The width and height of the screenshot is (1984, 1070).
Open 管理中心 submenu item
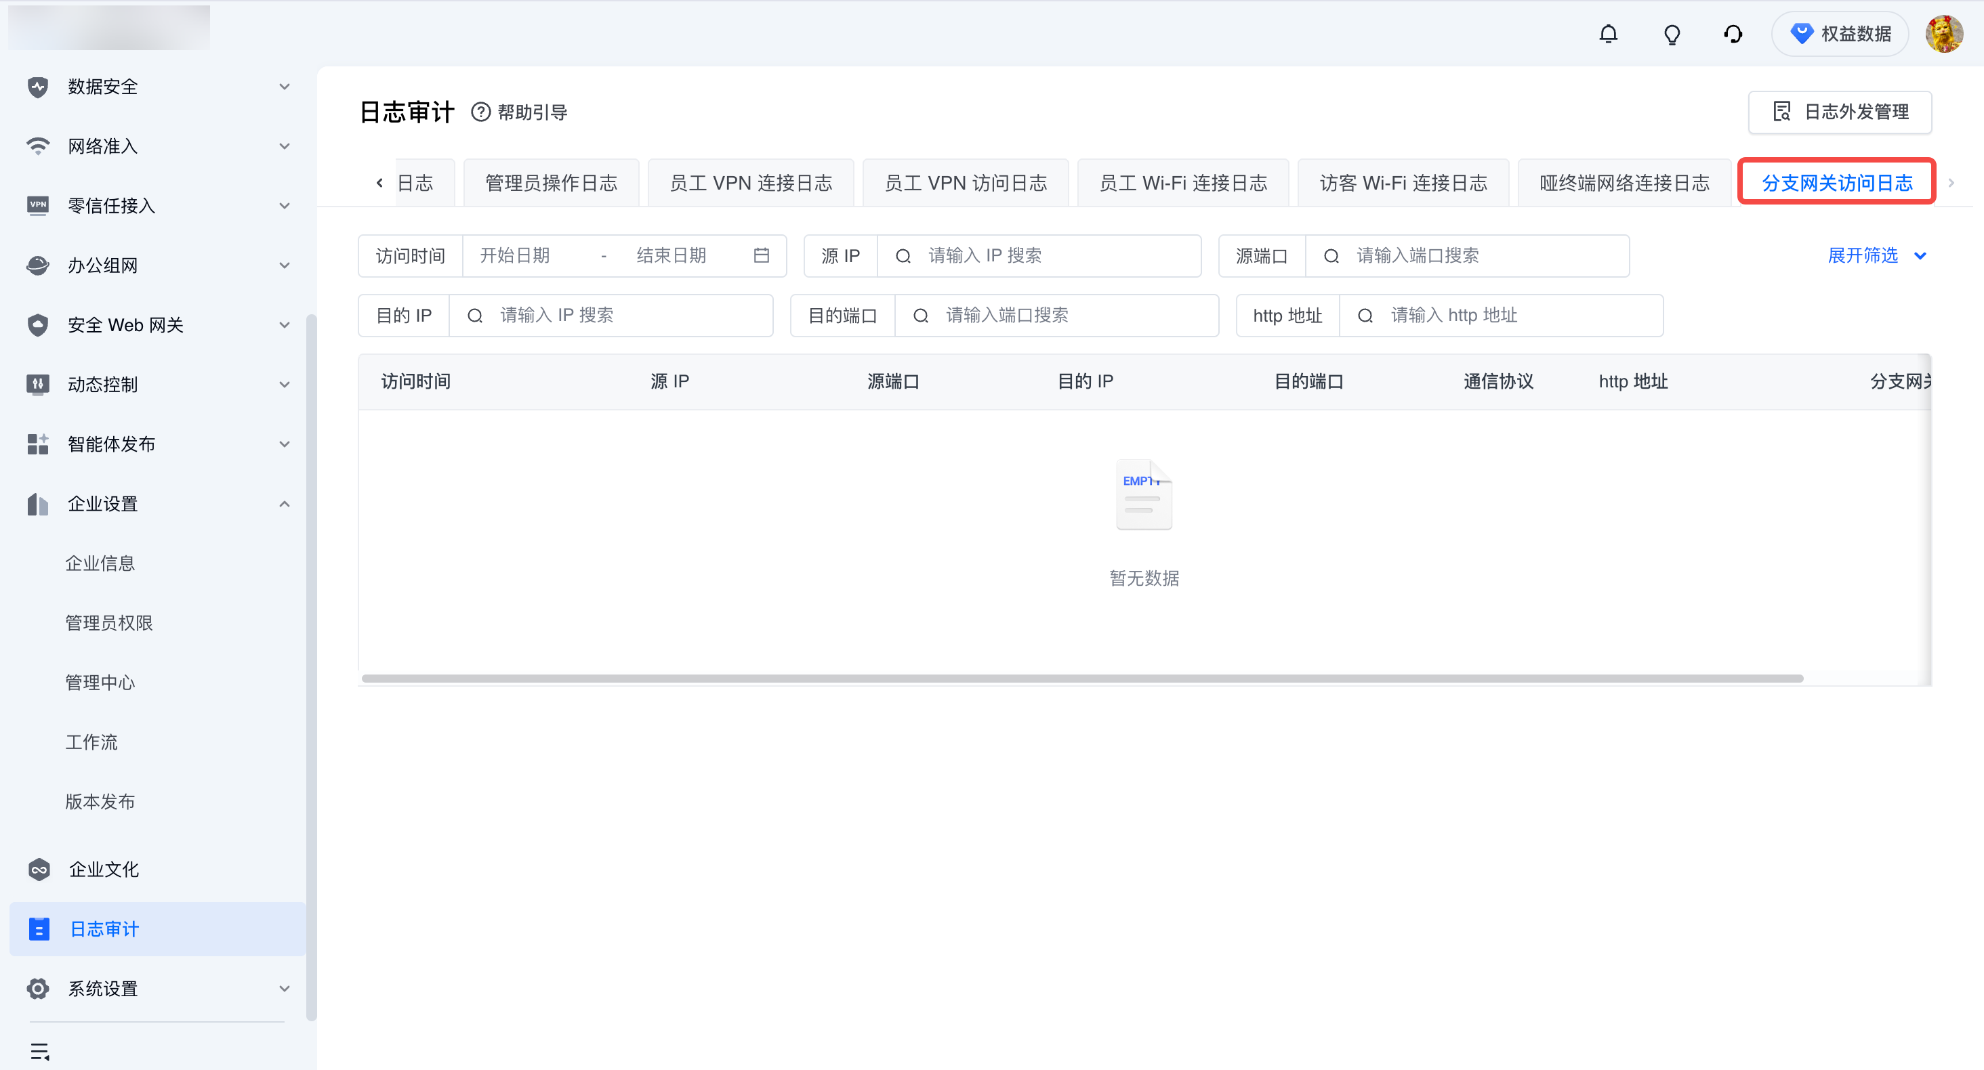tap(100, 683)
